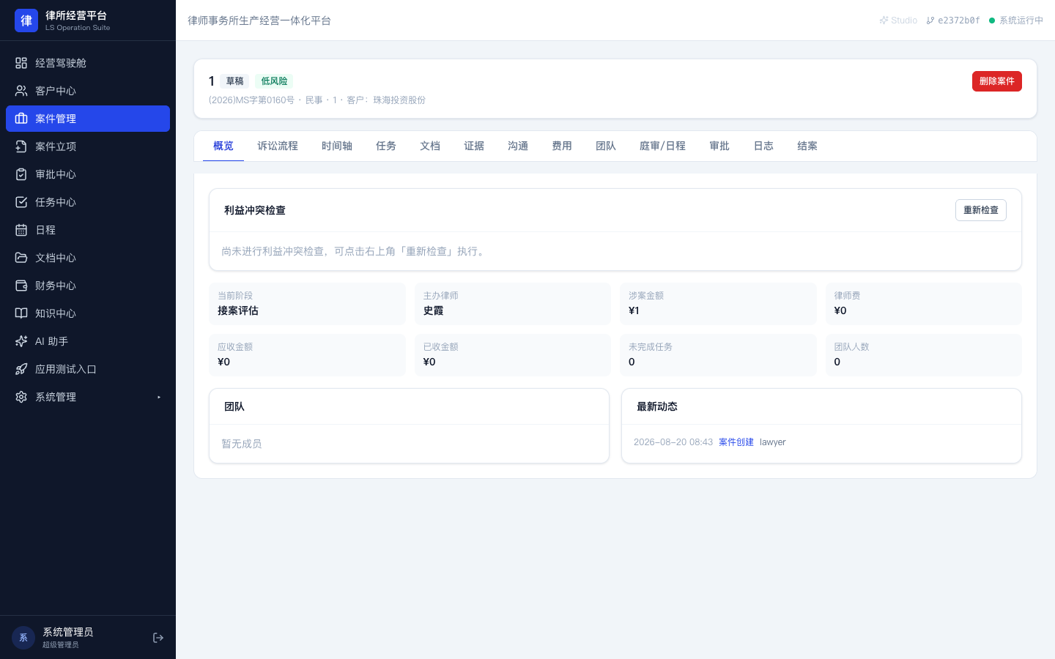Switch to the 审批 tab
This screenshot has width=1055, height=659.
click(x=719, y=146)
